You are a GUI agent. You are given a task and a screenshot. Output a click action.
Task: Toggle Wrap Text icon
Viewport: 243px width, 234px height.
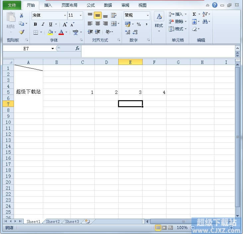pos(114,15)
